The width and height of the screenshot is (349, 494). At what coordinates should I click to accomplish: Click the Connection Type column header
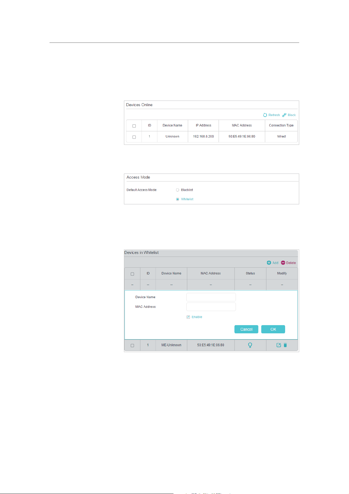pos(281,125)
